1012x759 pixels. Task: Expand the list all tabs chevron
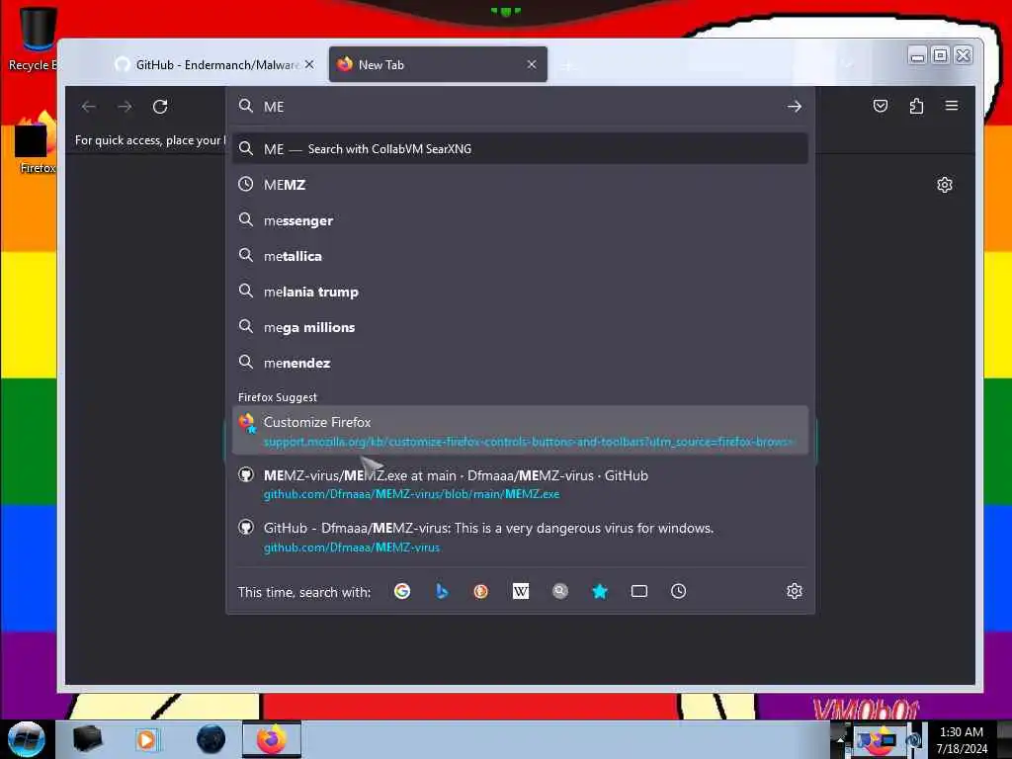[x=848, y=64]
